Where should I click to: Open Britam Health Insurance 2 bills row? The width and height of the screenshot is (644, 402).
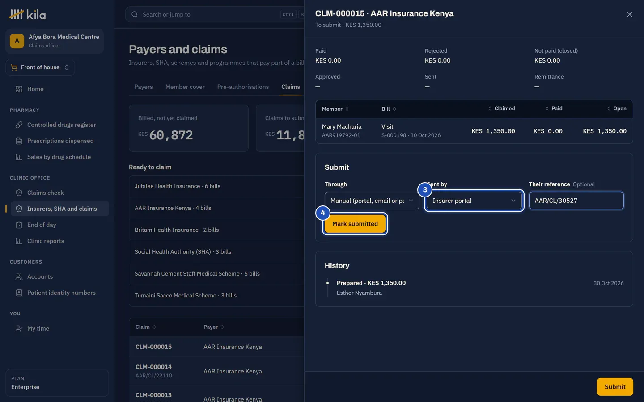pos(217,230)
